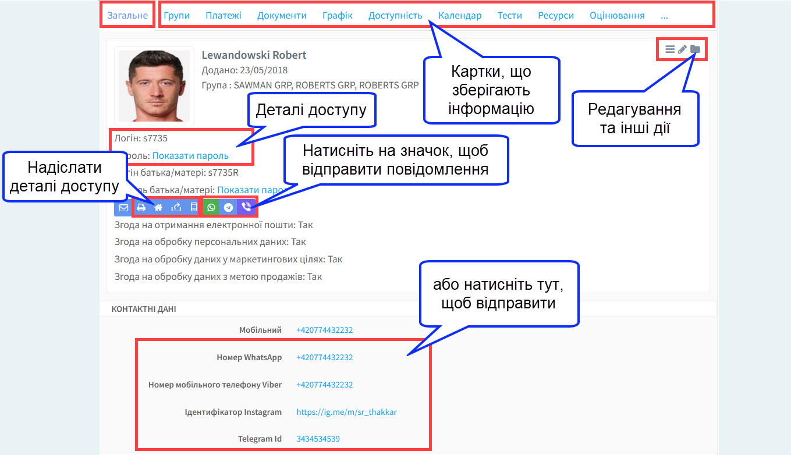Click the folder icon for other actions
The width and height of the screenshot is (791, 455).
click(696, 49)
